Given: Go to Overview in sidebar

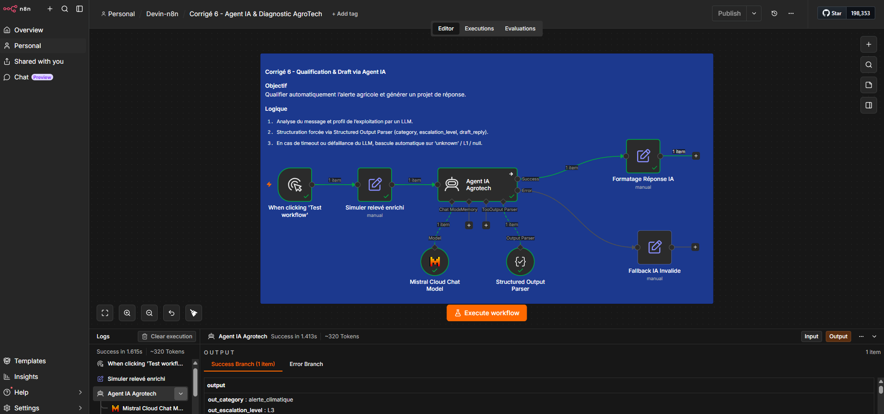Looking at the screenshot, I should pos(43,30).
